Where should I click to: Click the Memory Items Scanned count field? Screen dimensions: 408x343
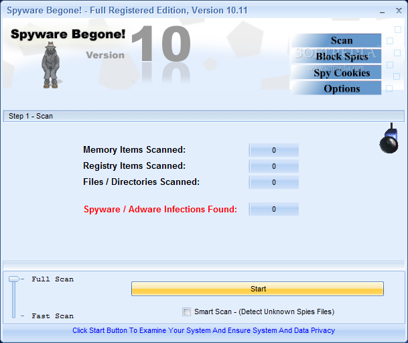click(274, 150)
